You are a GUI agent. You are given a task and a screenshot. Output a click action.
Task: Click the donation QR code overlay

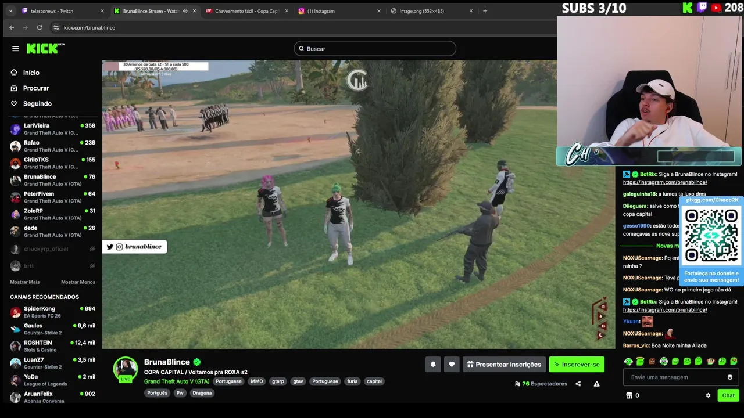pyautogui.click(x=711, y=236)
